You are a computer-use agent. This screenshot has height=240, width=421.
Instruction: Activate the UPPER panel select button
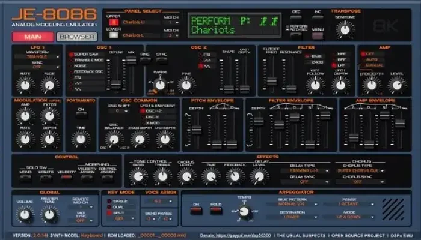(114, 22)
